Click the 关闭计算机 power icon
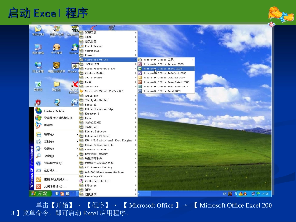Image resolution: width=296 pixels, height=222 pixels. pos(38,187)
